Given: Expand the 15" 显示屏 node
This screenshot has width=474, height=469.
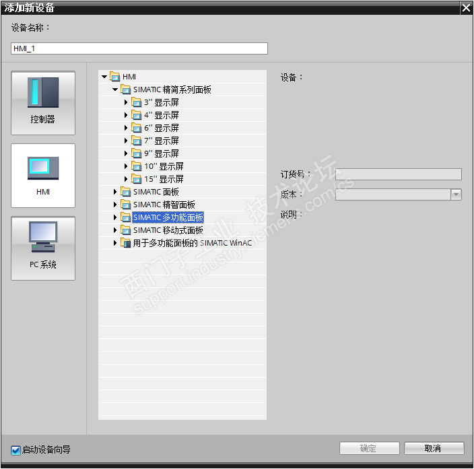Looking at the screenshot, I should coord(126,179).
